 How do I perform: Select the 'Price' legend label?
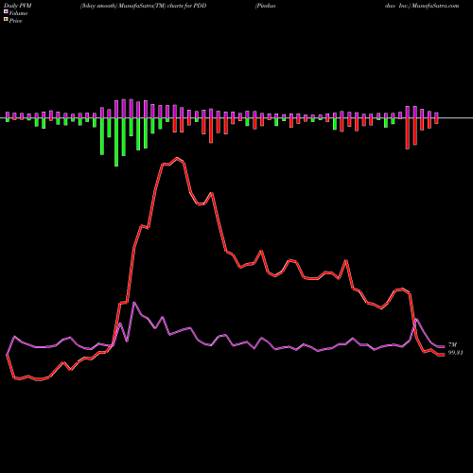click(15, 21)
